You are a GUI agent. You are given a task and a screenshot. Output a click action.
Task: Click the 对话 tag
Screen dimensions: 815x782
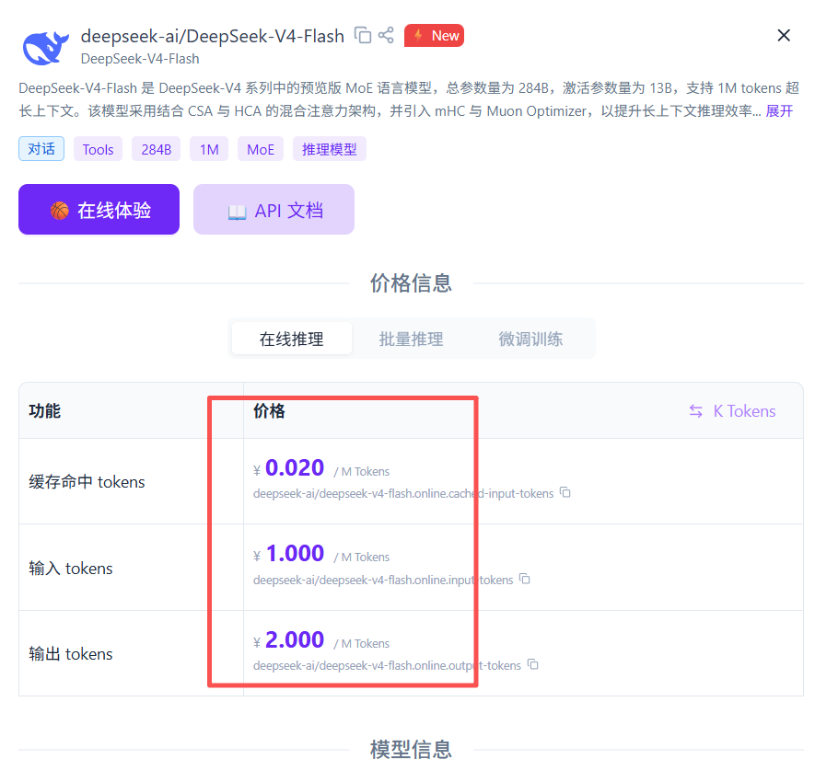(41, 149)
